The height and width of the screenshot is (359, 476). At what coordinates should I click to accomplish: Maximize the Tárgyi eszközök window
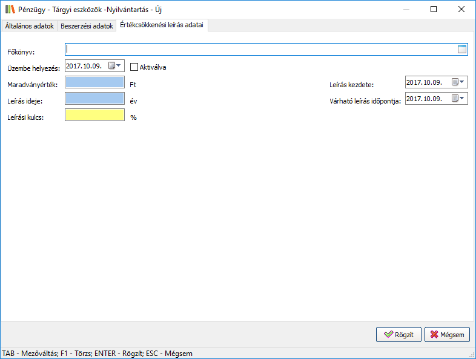pyautogui.click(x=433, y=10)
